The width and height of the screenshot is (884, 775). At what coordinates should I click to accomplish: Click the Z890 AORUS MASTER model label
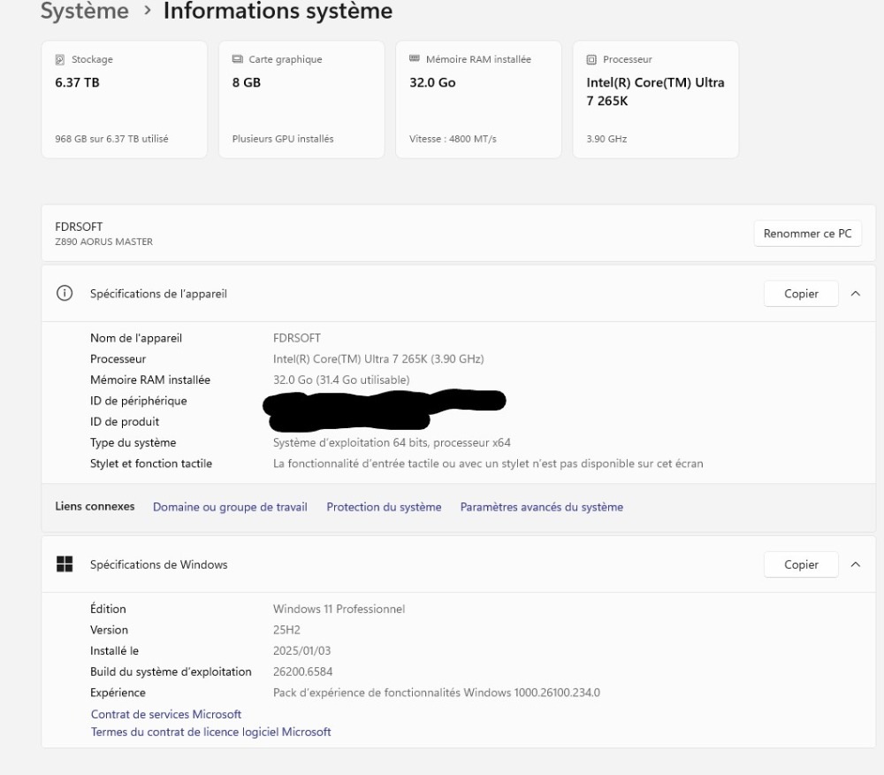point(103,242)
